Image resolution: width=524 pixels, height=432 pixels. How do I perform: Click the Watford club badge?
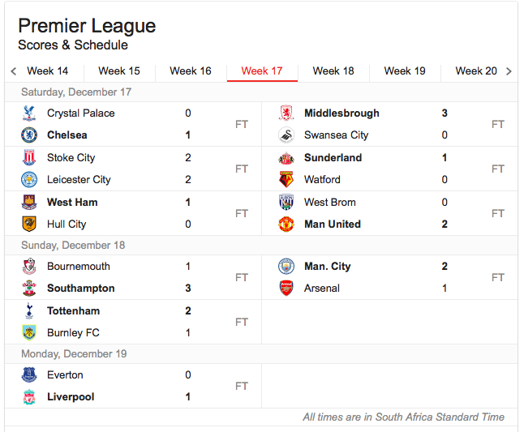click(x=286, y=180)
